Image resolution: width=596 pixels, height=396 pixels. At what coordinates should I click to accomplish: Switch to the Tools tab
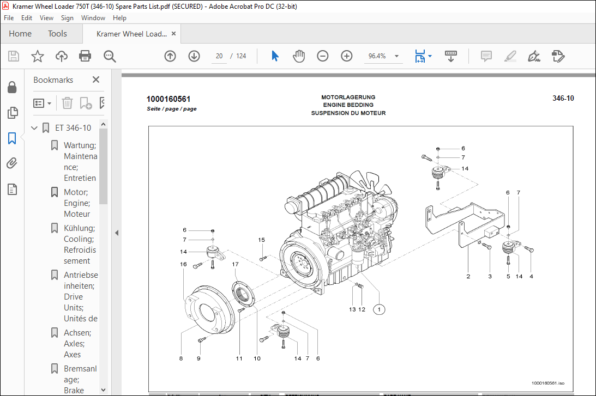(57, 34)
